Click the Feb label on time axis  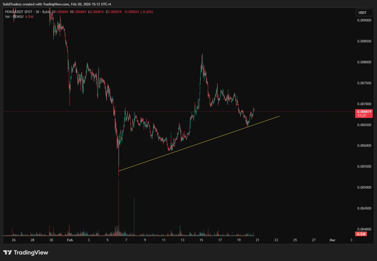[x=70, y=240]
